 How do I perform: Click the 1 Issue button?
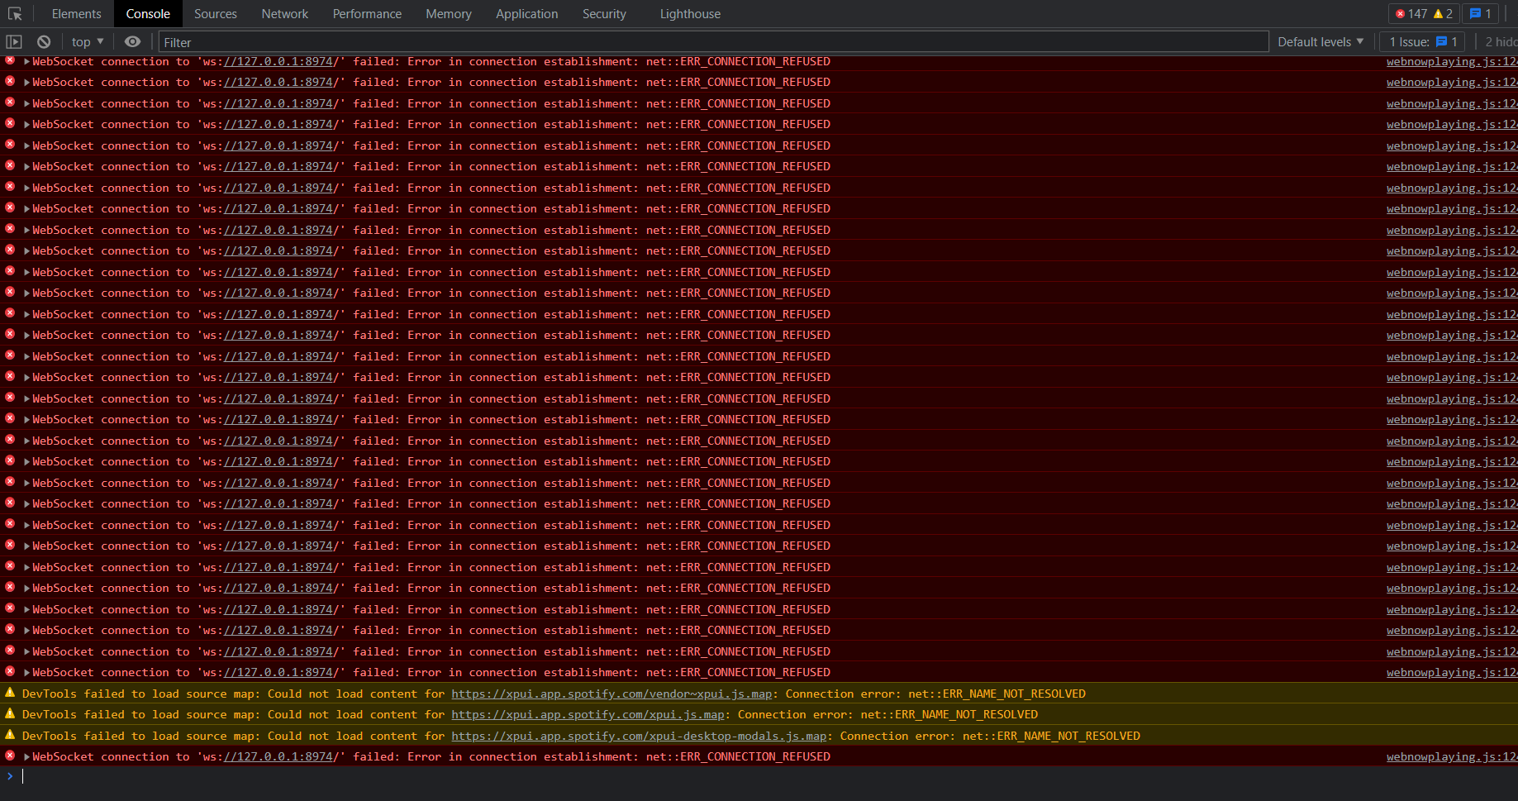tap(1421, 41)
